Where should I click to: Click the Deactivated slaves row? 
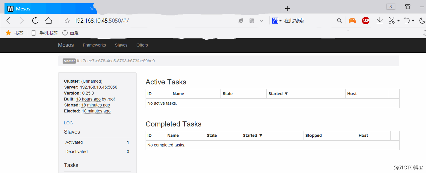pos(97,152)
